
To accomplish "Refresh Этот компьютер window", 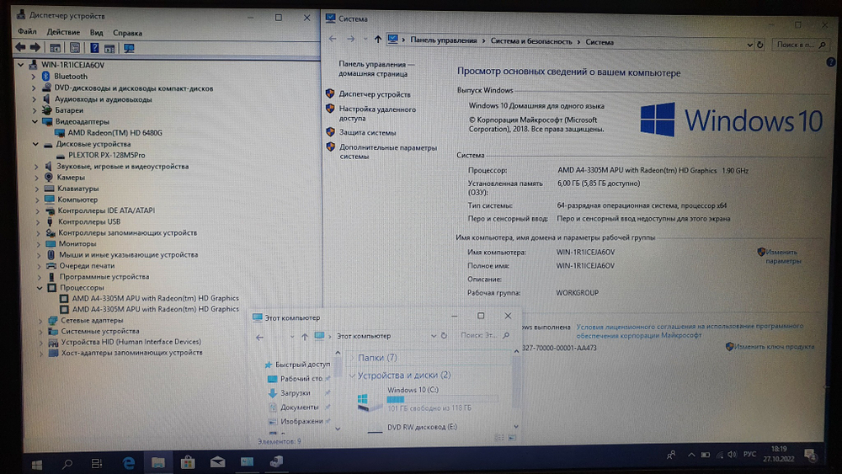I will pyautogui.click(x=444, y=336).
